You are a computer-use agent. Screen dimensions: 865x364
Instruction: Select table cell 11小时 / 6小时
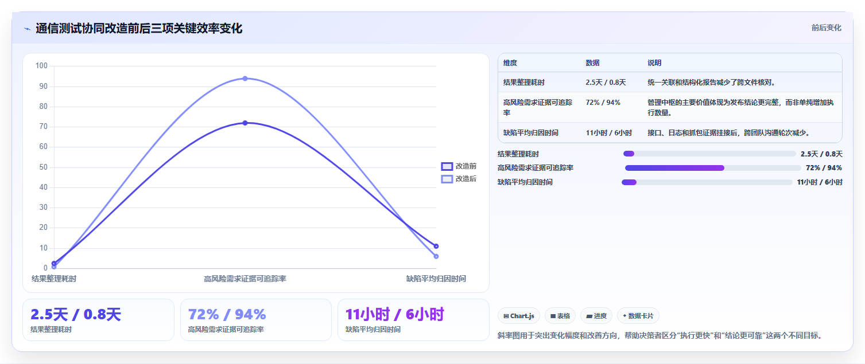609,133
